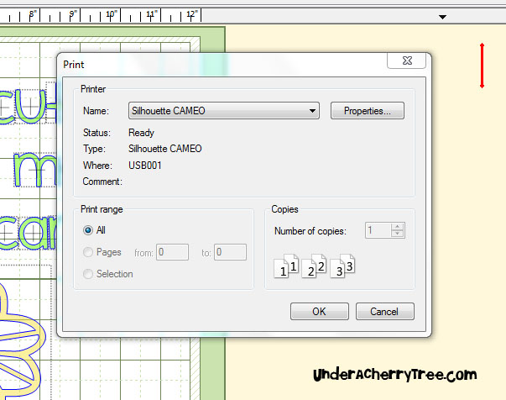Select the green letter 'm' on canvas
Screen dimensions: 506x400
pos(35,170)
